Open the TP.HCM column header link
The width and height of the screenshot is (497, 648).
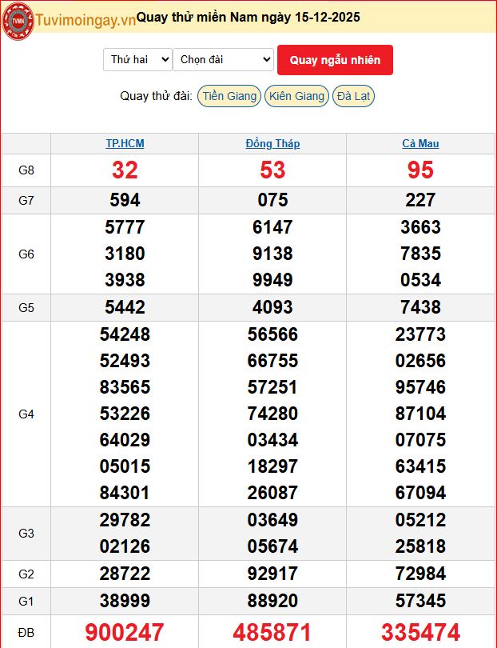[x=125, y=144]
